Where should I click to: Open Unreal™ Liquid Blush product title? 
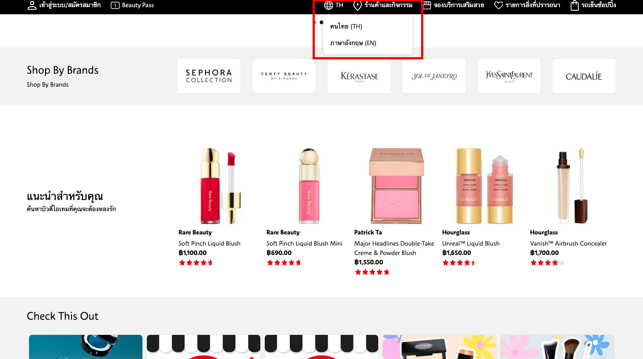click(x=471, y=243)
